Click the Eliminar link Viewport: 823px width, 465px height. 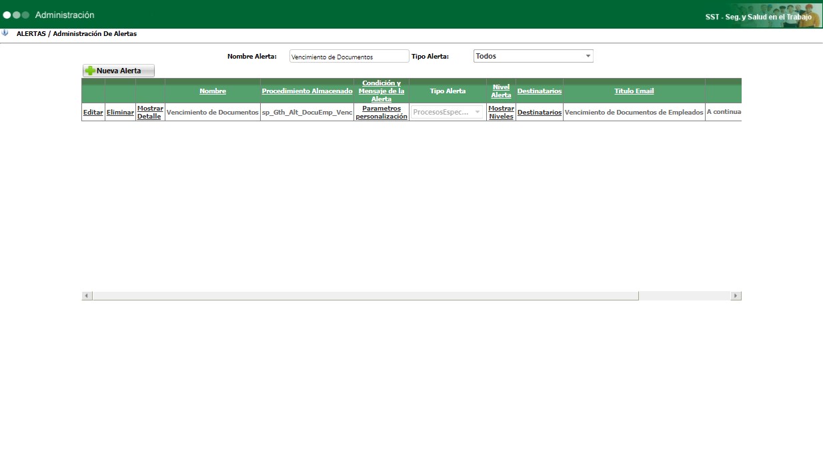coord(121,113)
